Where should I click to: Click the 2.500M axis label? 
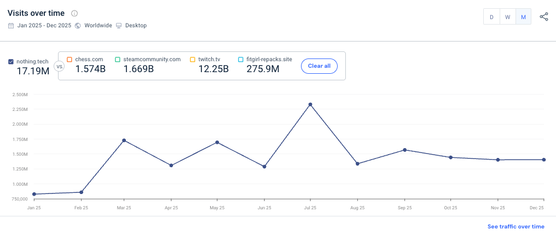point(19,95)
